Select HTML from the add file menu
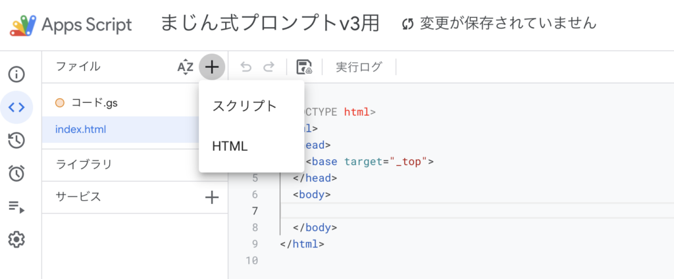This screenshot has height=279, width=674. (230, 147)
